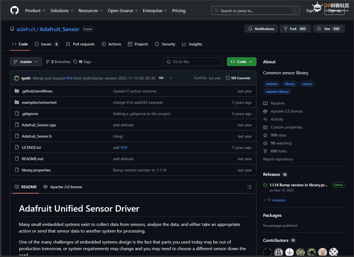This screenshot has width=354, height=257.
Task: Open the 1.1.14 latest release
Action: pos(299,185)
